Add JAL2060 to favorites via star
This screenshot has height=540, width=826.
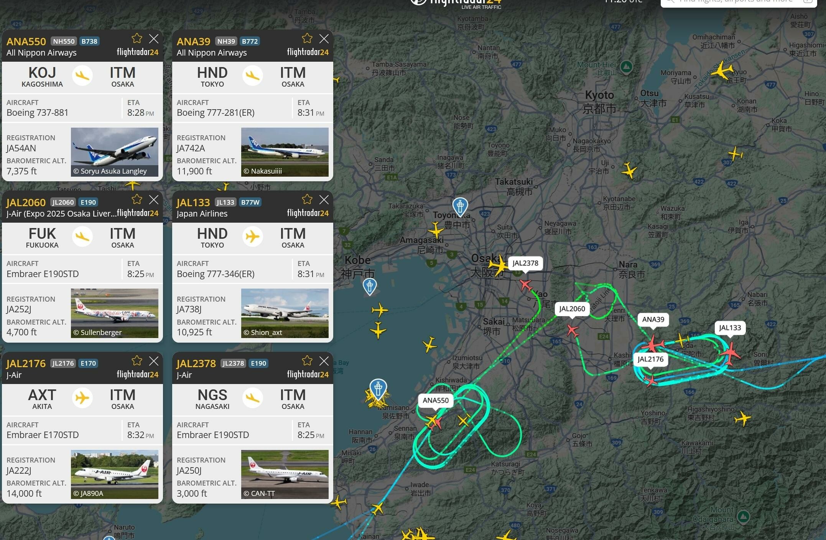(x=137, y=199)
